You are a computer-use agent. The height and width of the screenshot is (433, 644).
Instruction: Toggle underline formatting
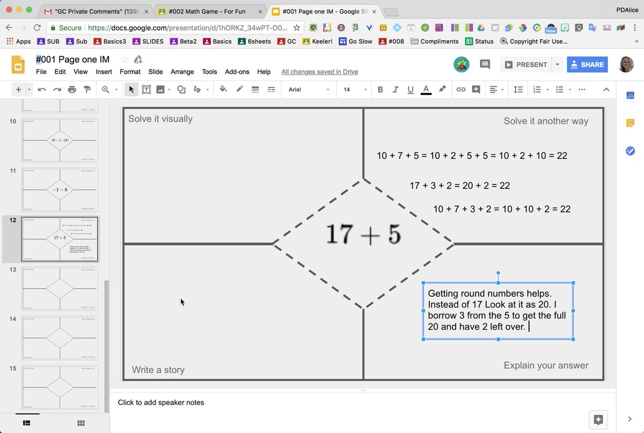411,89
